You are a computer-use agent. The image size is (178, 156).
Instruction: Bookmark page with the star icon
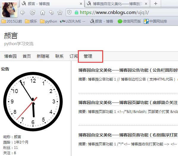pyautogui.click(x=60, y=12)
